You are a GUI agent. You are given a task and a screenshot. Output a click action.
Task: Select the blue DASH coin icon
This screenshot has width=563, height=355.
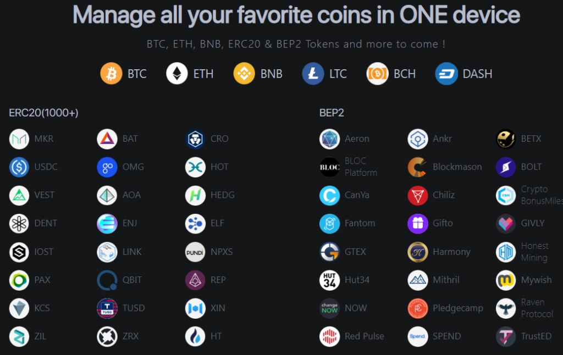click(x=446, y=74)
